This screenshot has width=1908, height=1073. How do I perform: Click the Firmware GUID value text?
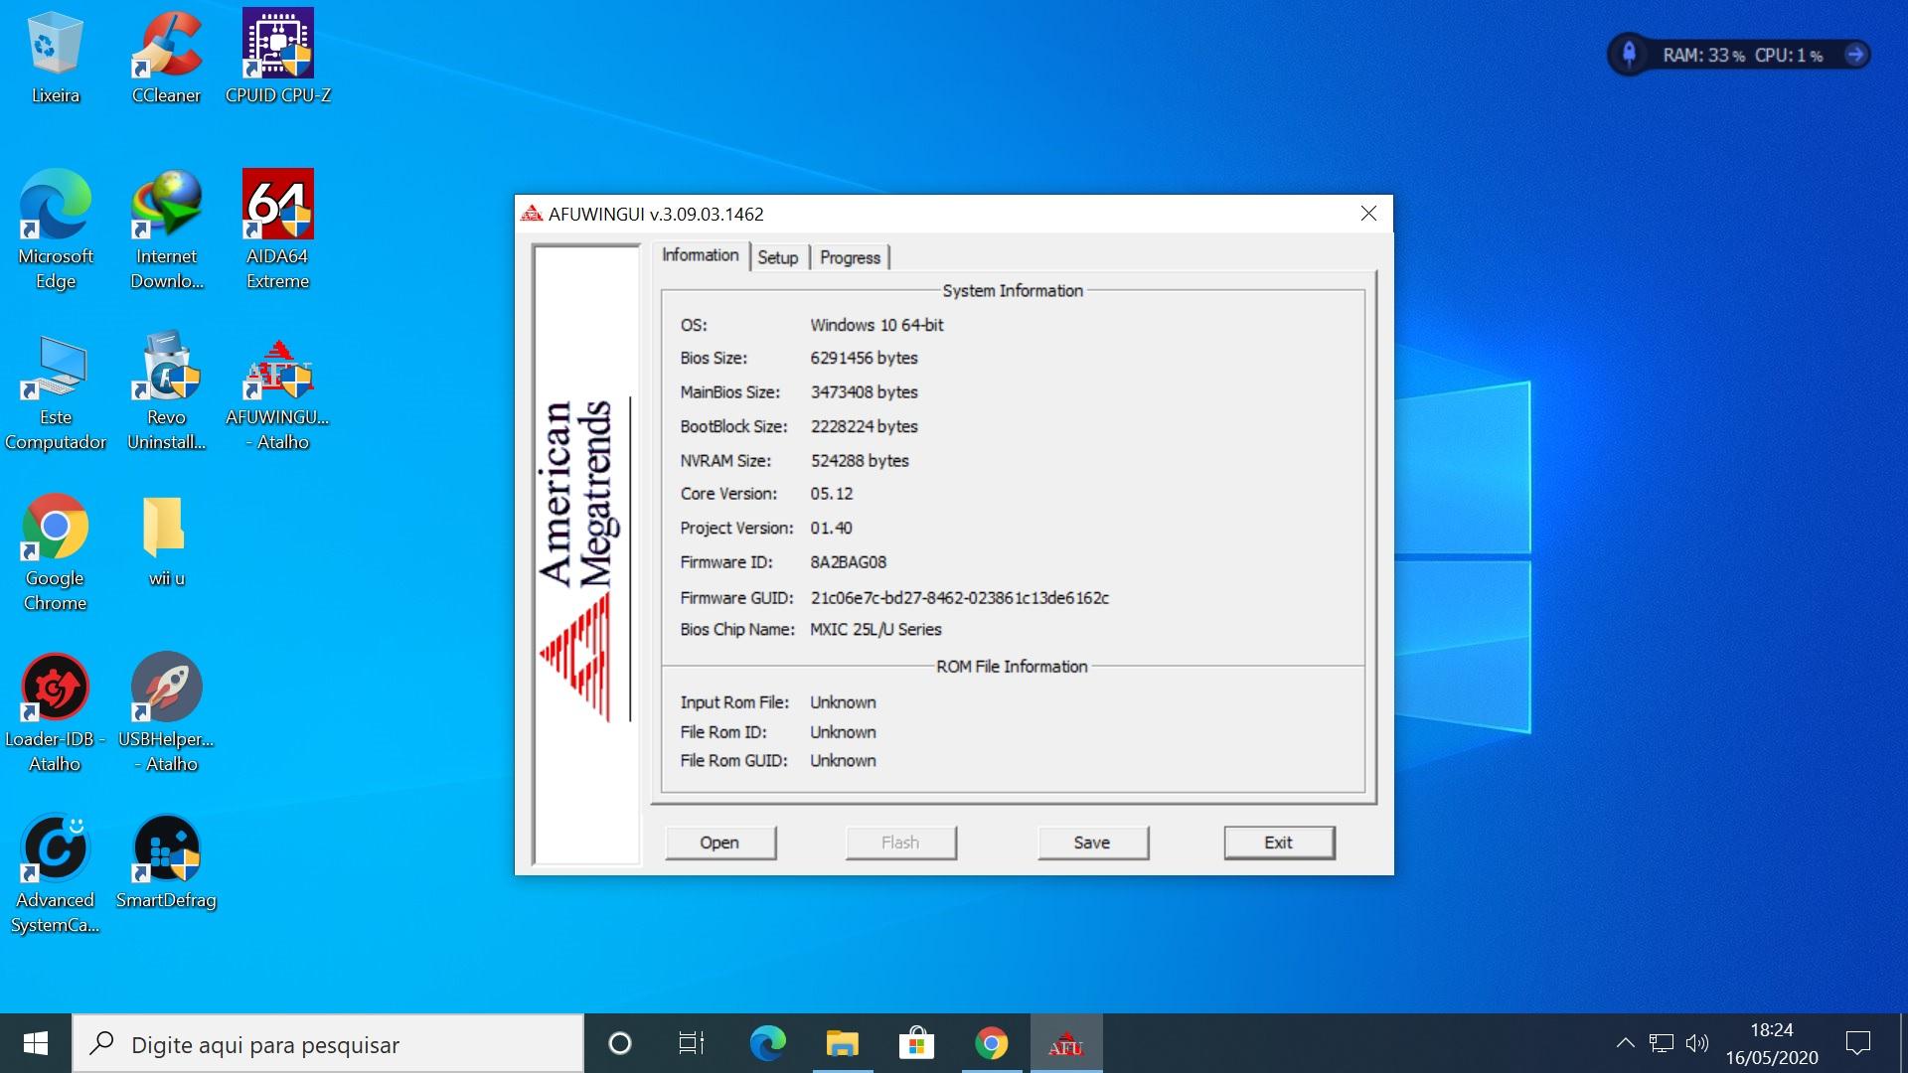click(959, 598)
